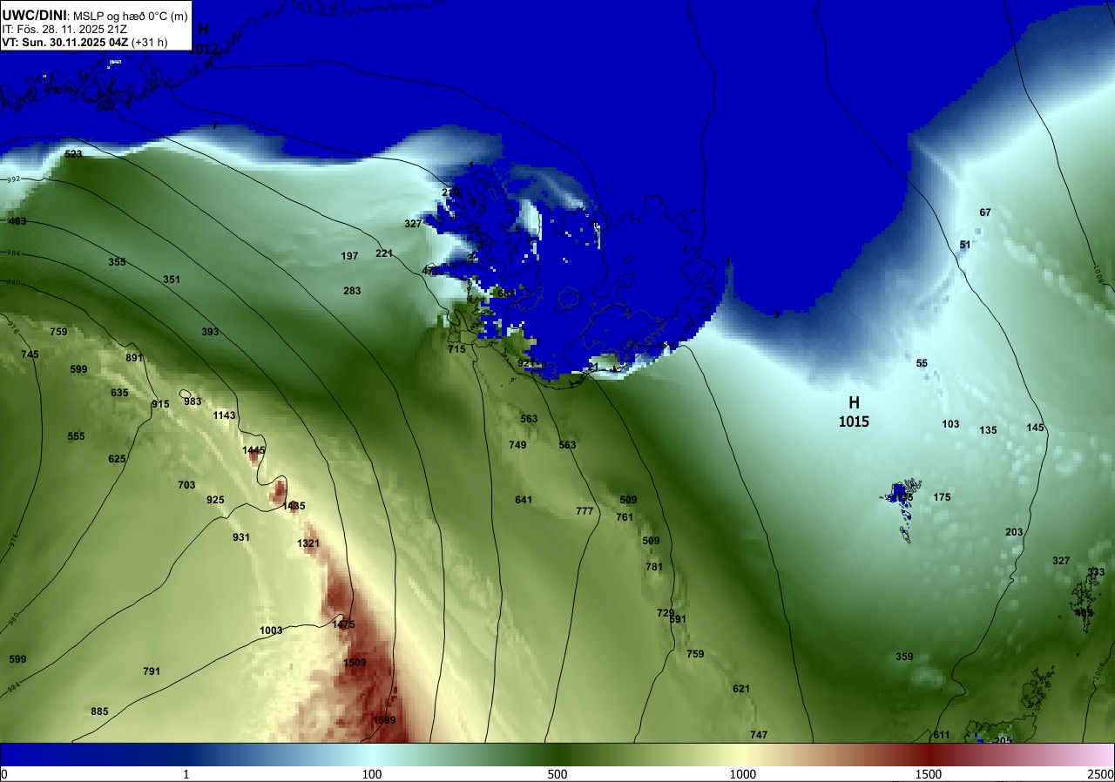Click the '100' label on the color scale
This screenshot has height=782, width=1115.
[x=372, y=774]
